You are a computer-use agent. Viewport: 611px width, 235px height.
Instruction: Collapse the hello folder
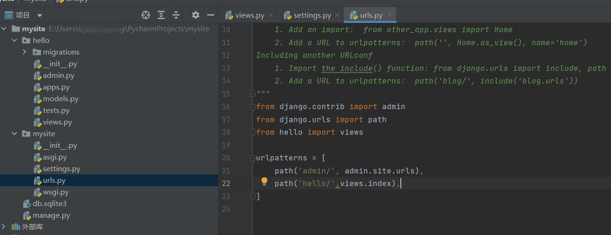pyautogui.click(x=14, y=41)
